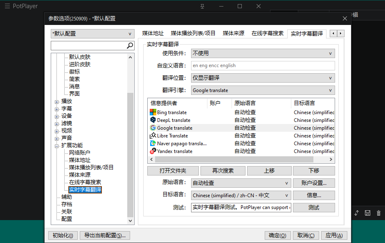Switch to the 媒体播放列表/项目 tab
Viewport: 385px width, 243px height.
tap(193, 34)
